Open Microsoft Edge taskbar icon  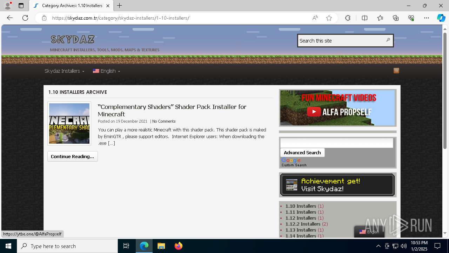tap(144, 246)
